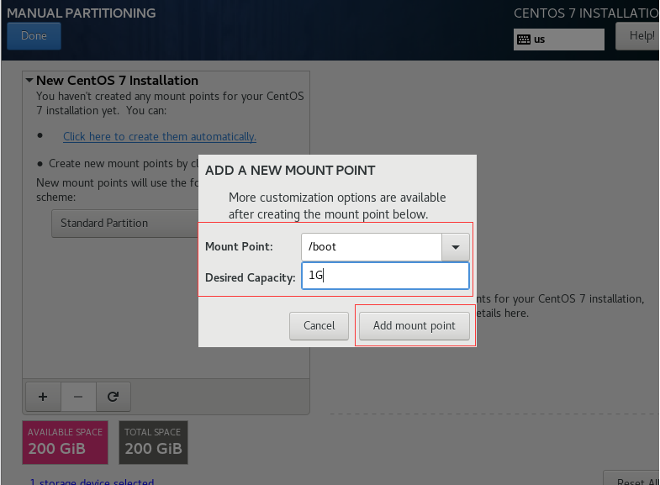This screenshot has height=485, width=660.
Task: Click the ADD A NEW MOUNT POINT title
Action: pyautogui.click(x=290, y=171)
